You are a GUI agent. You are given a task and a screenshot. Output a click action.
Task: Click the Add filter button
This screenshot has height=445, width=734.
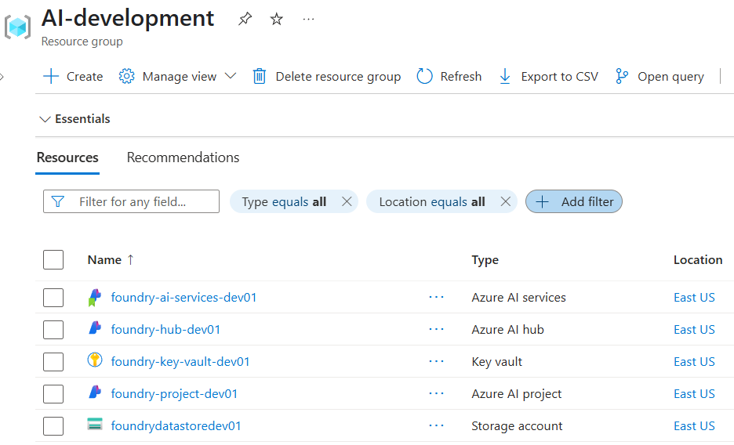point(574,201)
